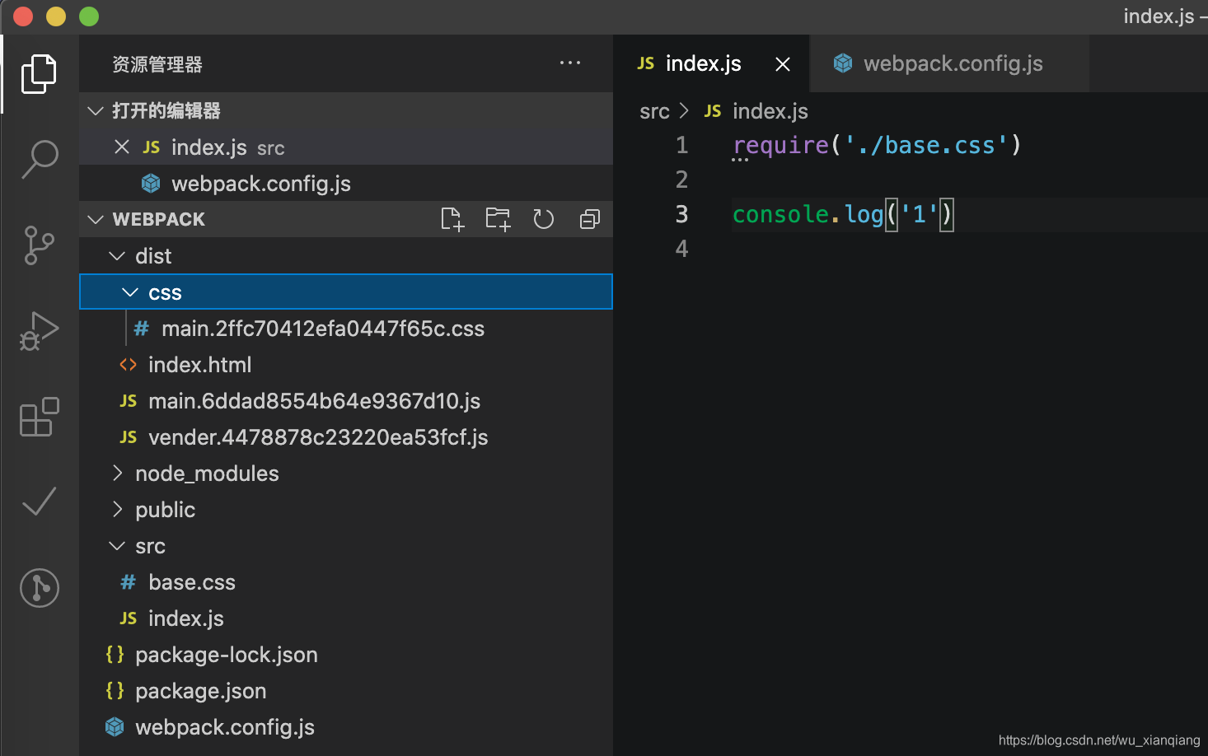1208x756 pixels.
Task: Open Source Control view
Action: [40, 245]
